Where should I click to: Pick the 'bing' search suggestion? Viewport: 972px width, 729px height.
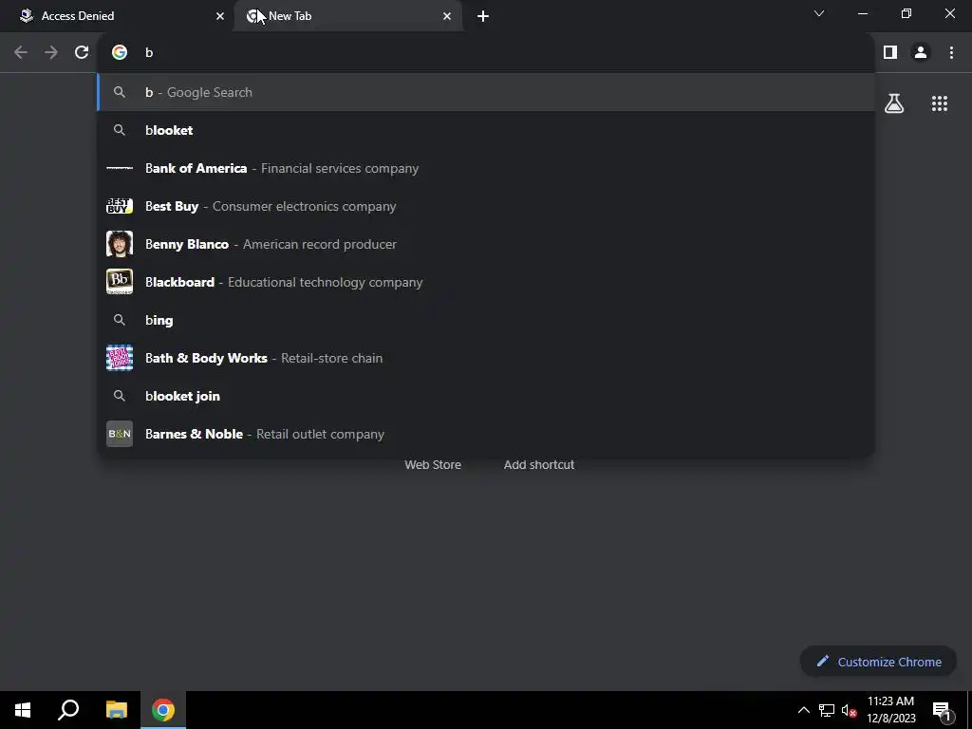tap(486, 320)
